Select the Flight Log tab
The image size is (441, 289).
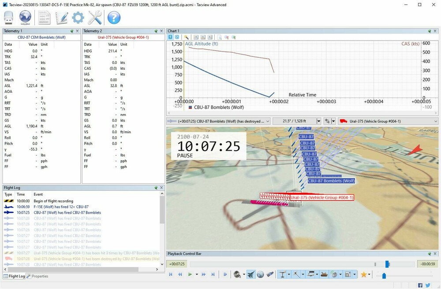[x=14, y=276]
